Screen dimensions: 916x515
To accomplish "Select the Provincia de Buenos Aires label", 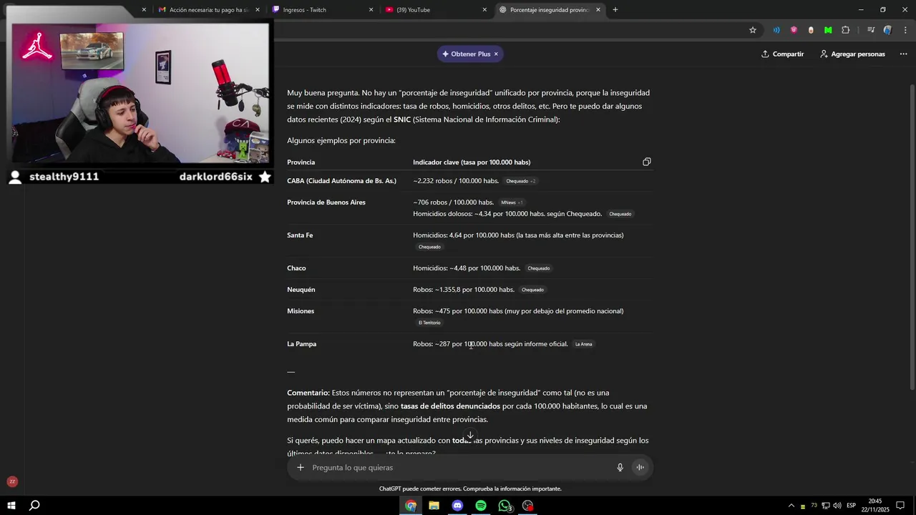I will point(326,202).
